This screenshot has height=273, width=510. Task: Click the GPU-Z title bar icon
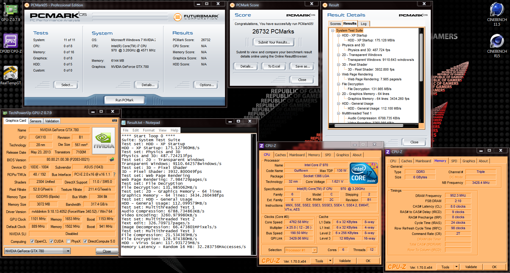click(5, 113)
